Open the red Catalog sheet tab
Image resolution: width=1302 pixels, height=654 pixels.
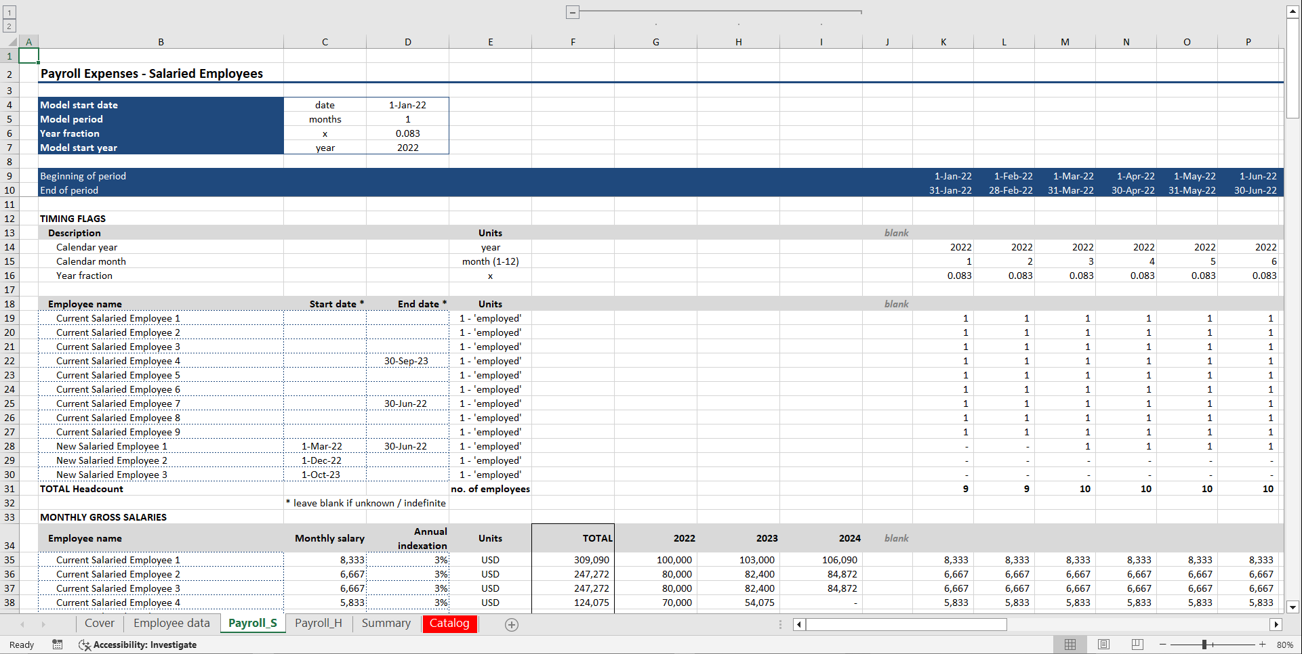(449, 624)
